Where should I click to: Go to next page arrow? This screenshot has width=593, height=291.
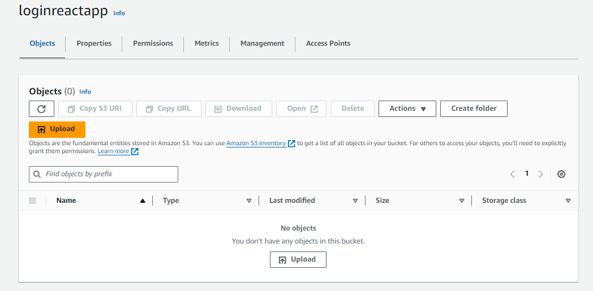(541, 174)
